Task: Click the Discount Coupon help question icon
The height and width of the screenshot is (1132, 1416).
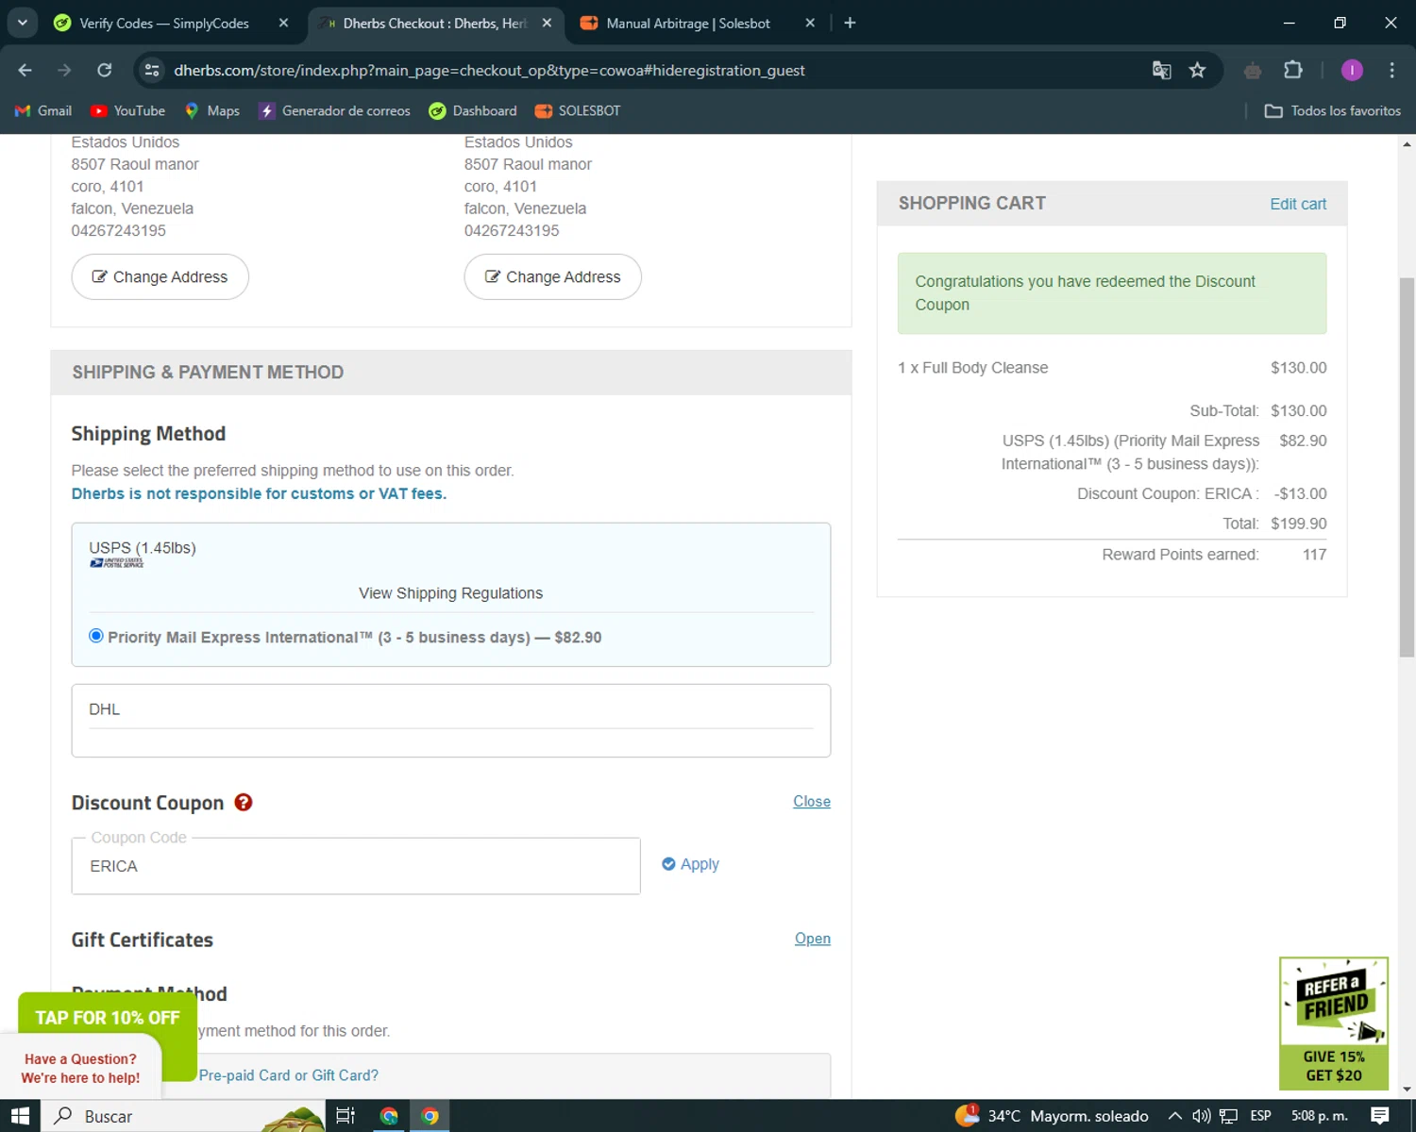Action: (244, 802)
